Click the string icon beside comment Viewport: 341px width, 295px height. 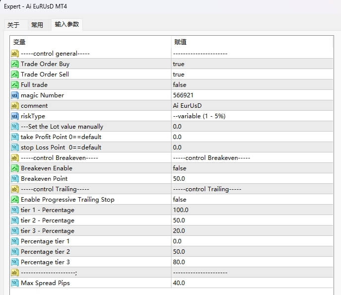click(x=15, y=106)
